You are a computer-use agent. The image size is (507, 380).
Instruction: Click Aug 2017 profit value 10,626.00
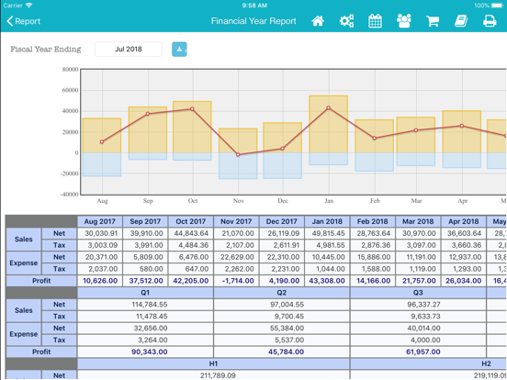click(100, 281)
